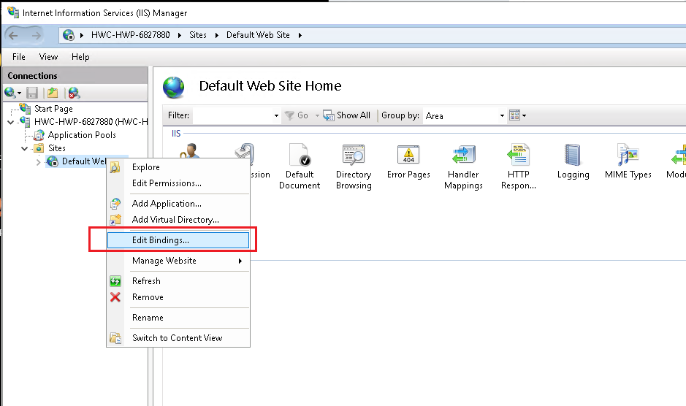Click the view mode grid icon
This screenshot has width=686, height=406.
(514, 115)
